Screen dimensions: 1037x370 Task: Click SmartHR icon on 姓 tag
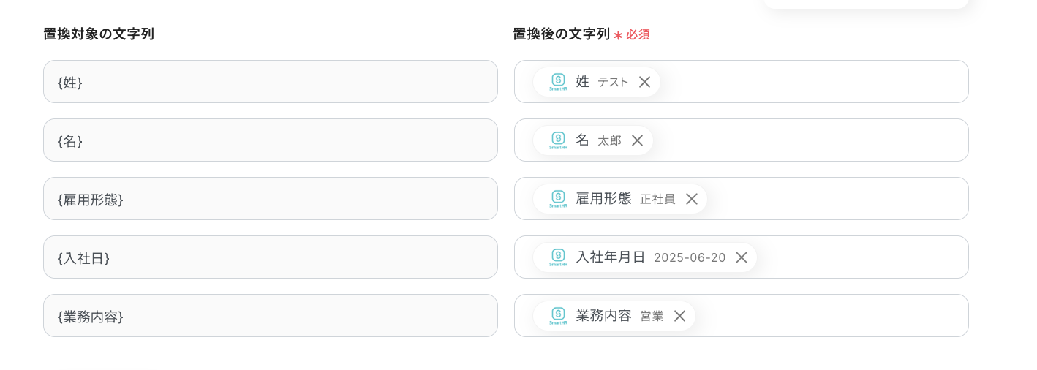click(558, 81)
